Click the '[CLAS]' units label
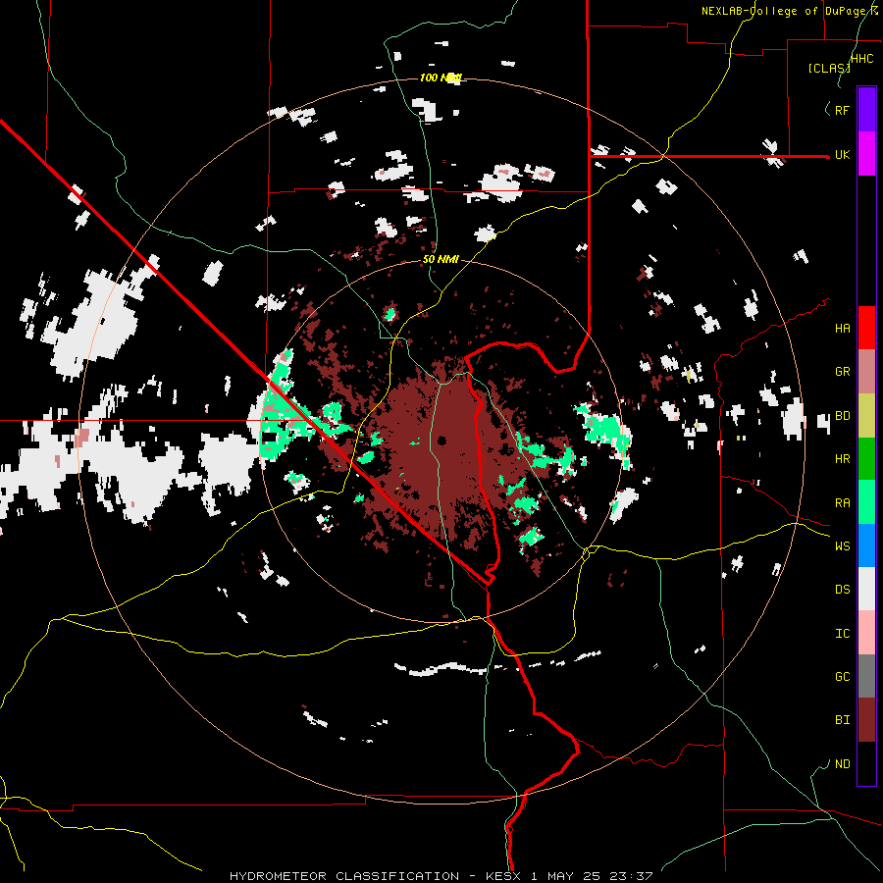This screenshot has width=883, height=883. (828, 68)
